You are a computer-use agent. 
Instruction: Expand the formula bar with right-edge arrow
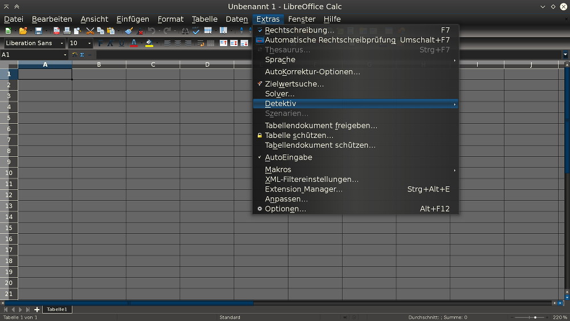[565, 55]
